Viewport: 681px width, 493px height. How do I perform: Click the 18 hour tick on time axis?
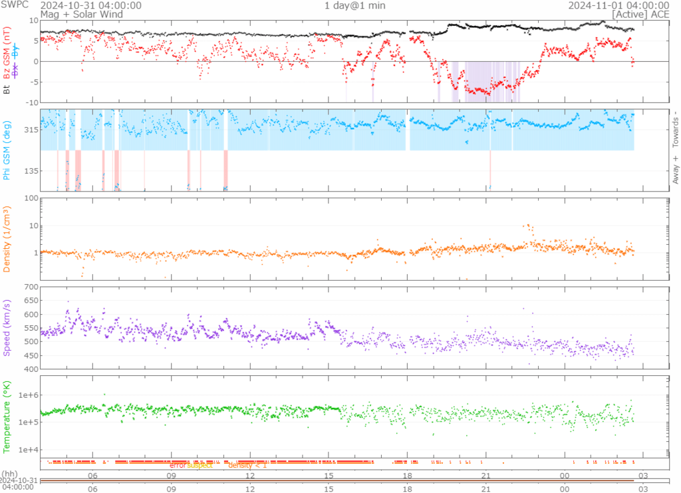[407, 489]
